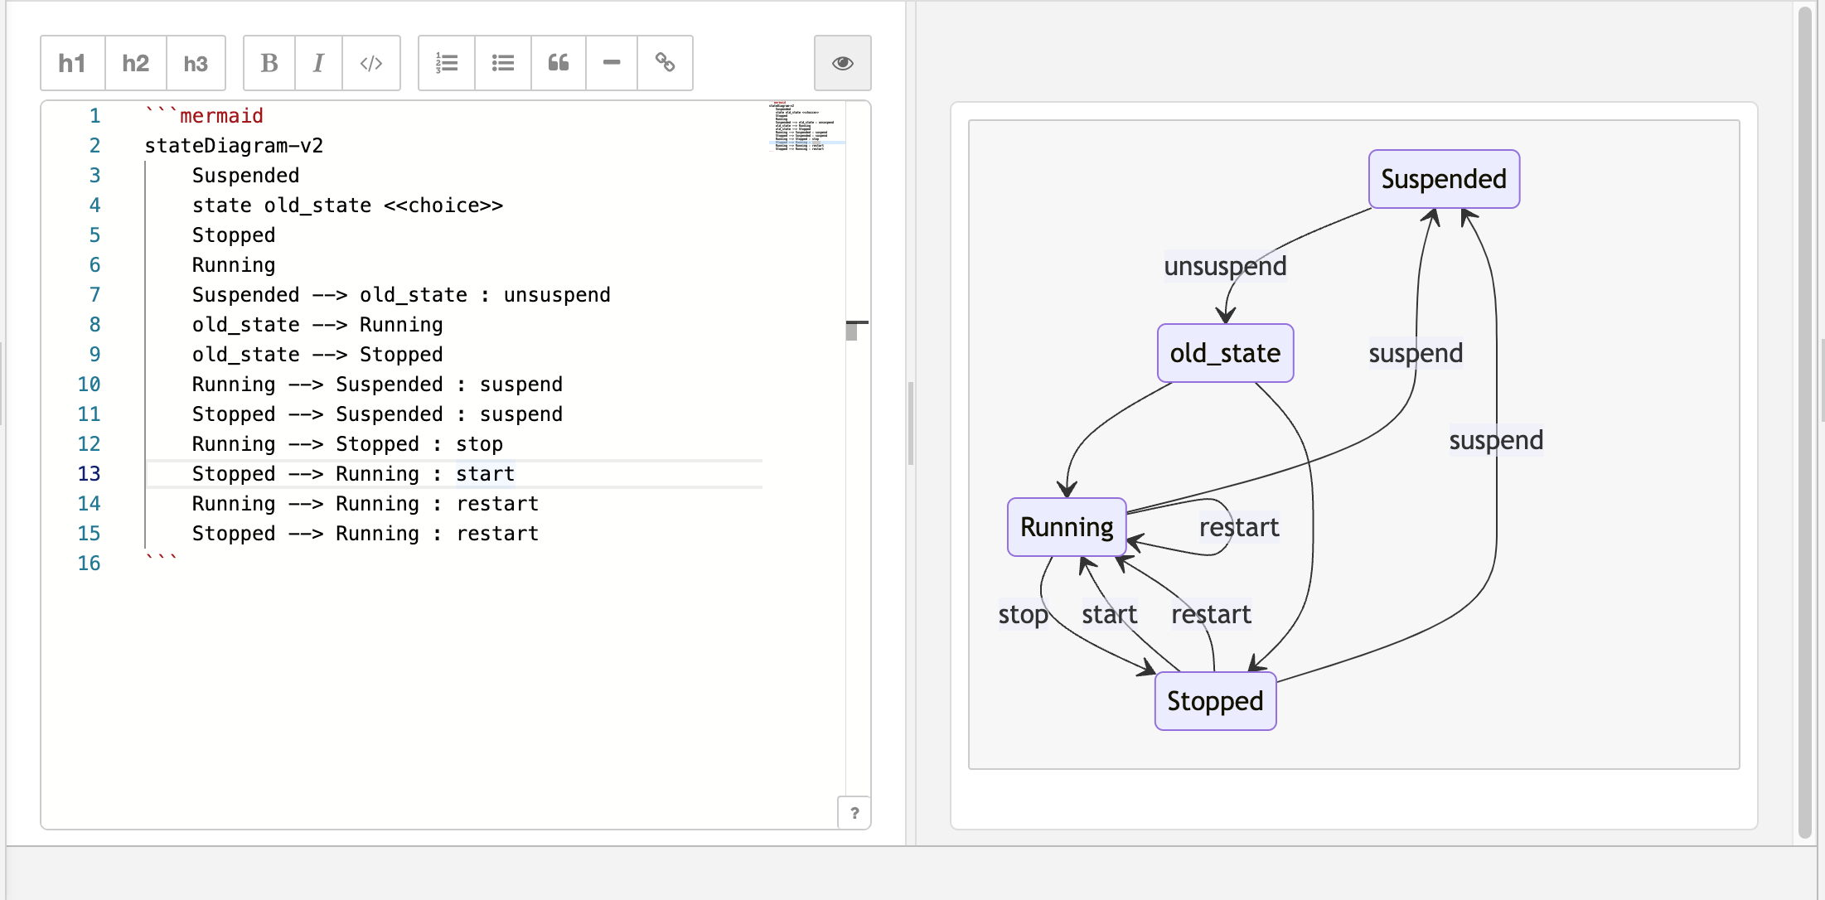The height and width of the screenshot is (900, 1825).
Task: Insert inline code with the code icon
Action: click(x=371, y=63)
